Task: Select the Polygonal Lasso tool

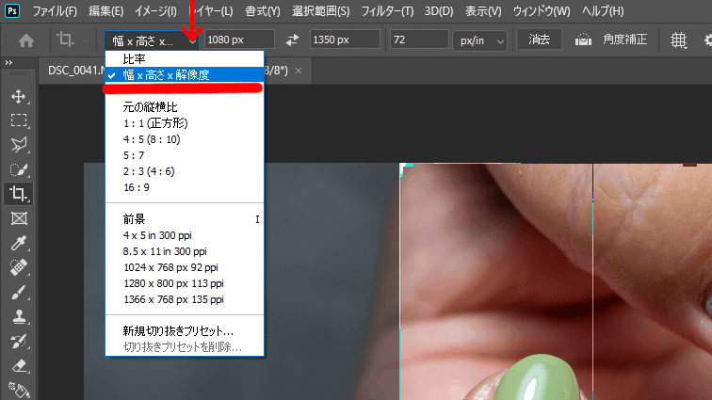Action: [x=19, y=145]
